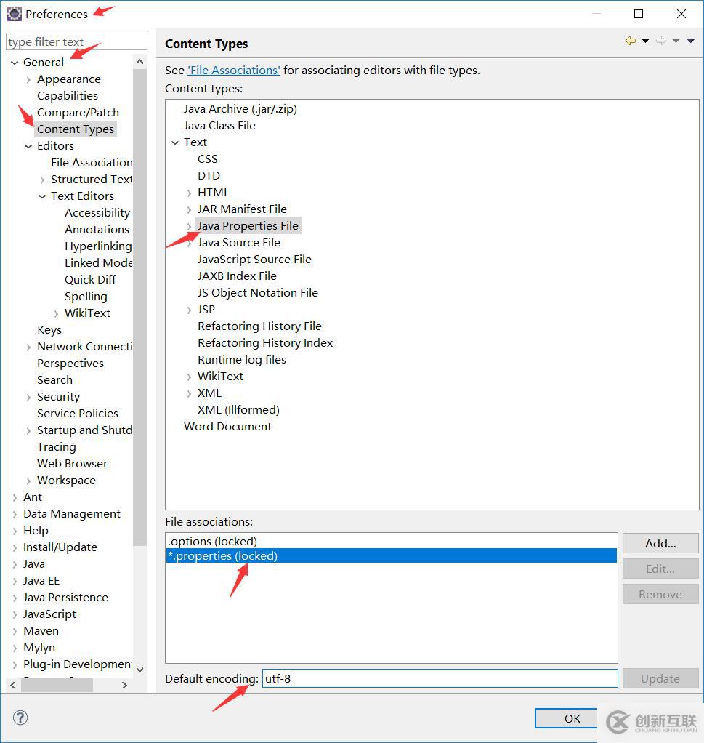This screenshot has width=704, height=743.
Task: Select the Keys preference page
Action: pos(49,330)
